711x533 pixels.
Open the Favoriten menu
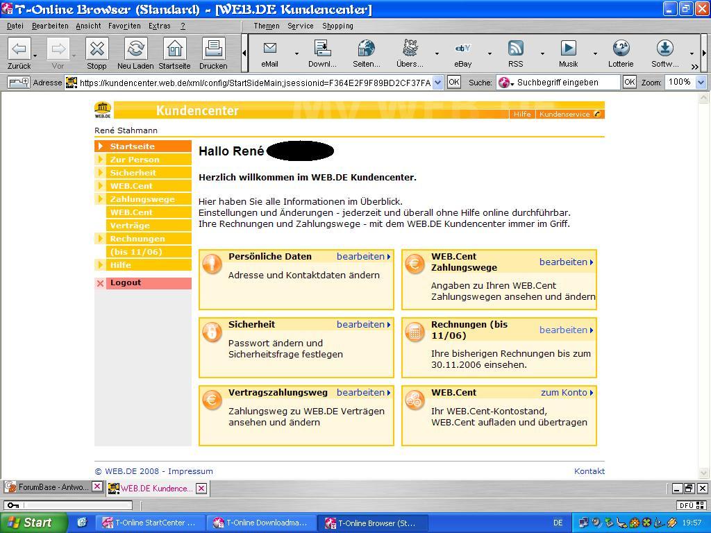[124, 26]
